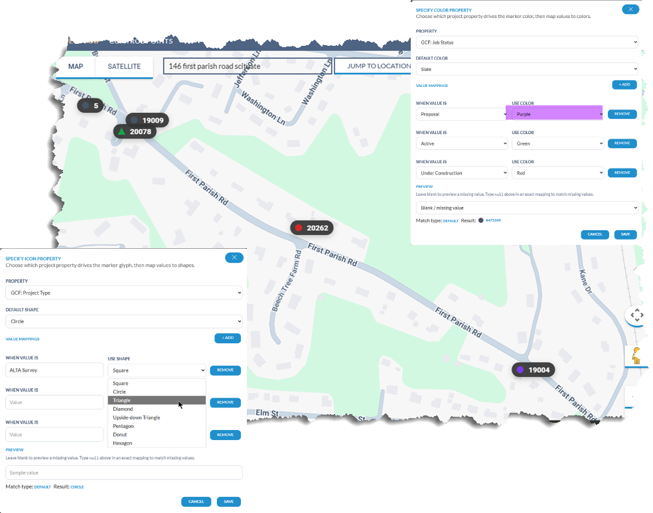Open the Purple color dropdown

tap(557, 114)
